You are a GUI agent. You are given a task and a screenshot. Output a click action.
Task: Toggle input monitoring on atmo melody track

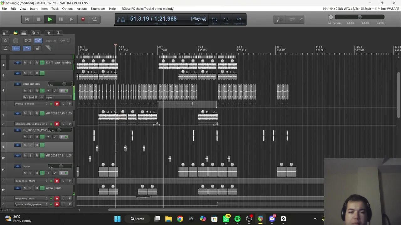point(42,91)
